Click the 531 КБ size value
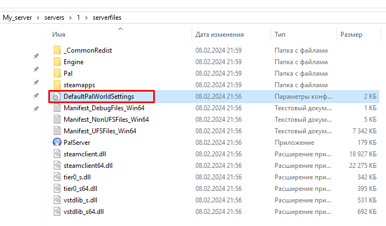This screenshot has height=226, width=386. (x=367, y=200)
